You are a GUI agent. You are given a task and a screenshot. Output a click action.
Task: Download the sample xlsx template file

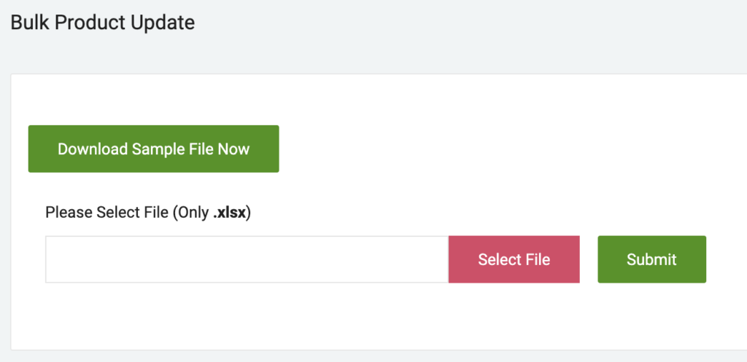(153, 149)
